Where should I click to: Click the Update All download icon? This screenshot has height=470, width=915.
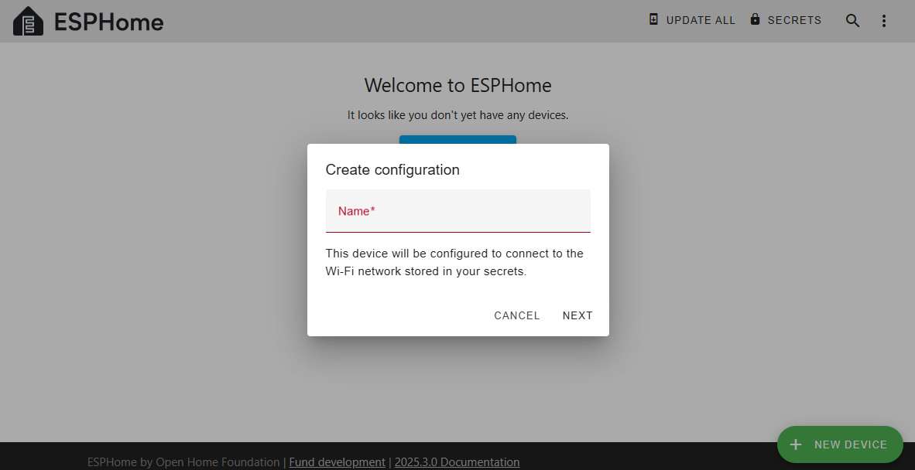click(x=653, y=19)
